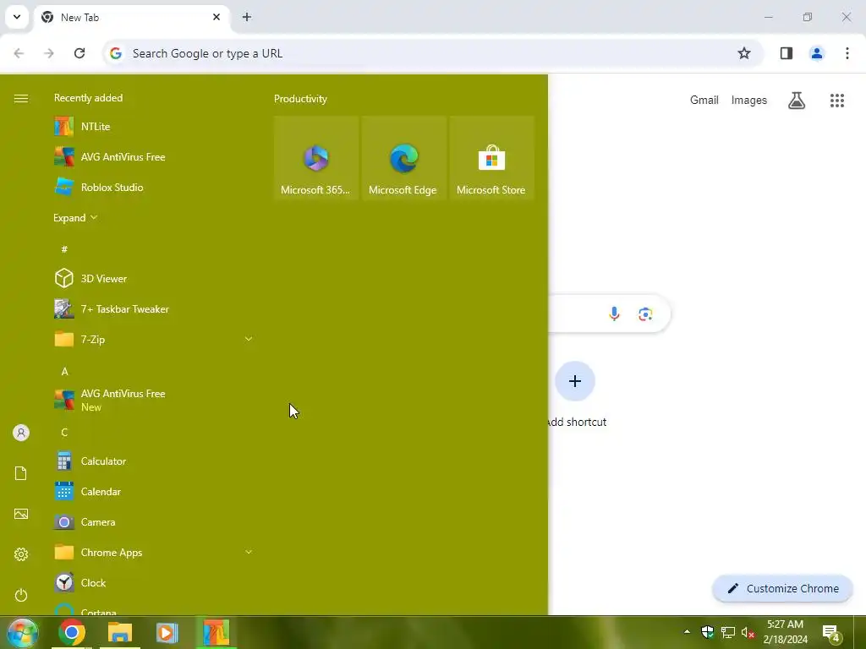Open the Google apps grid
The image size is (866, 649).
[837, 101]
